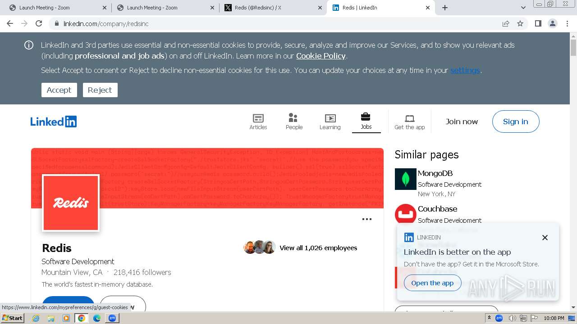Click the cookie banner info icon

point(29,45)
